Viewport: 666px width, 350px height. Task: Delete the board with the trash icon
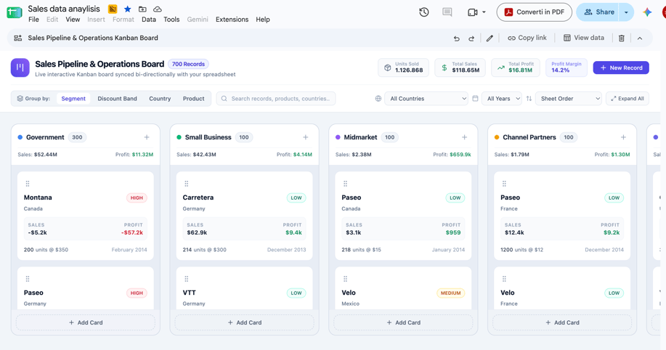pos(622,38)
